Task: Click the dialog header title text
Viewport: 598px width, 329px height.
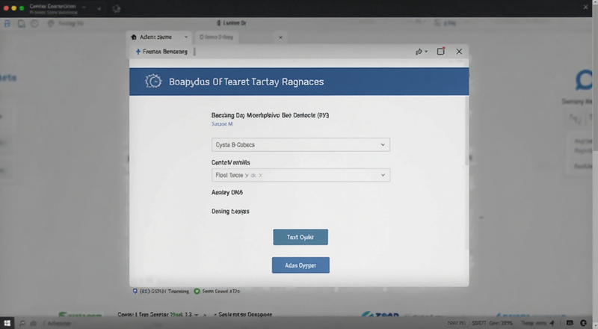Action: (x=247, y=82)
